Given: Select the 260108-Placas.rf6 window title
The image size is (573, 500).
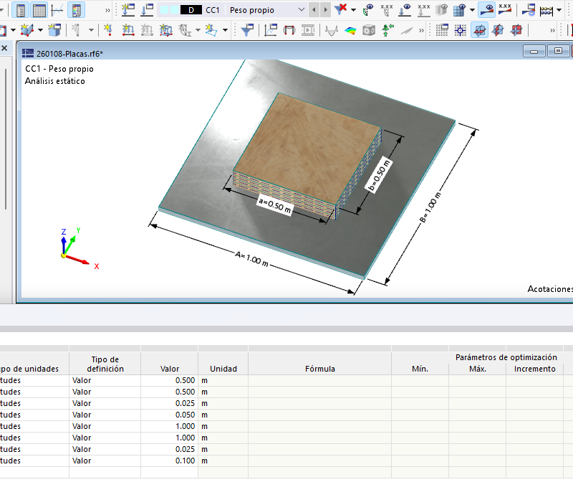Looking at the screenshot, I should [x=69, y=54].
